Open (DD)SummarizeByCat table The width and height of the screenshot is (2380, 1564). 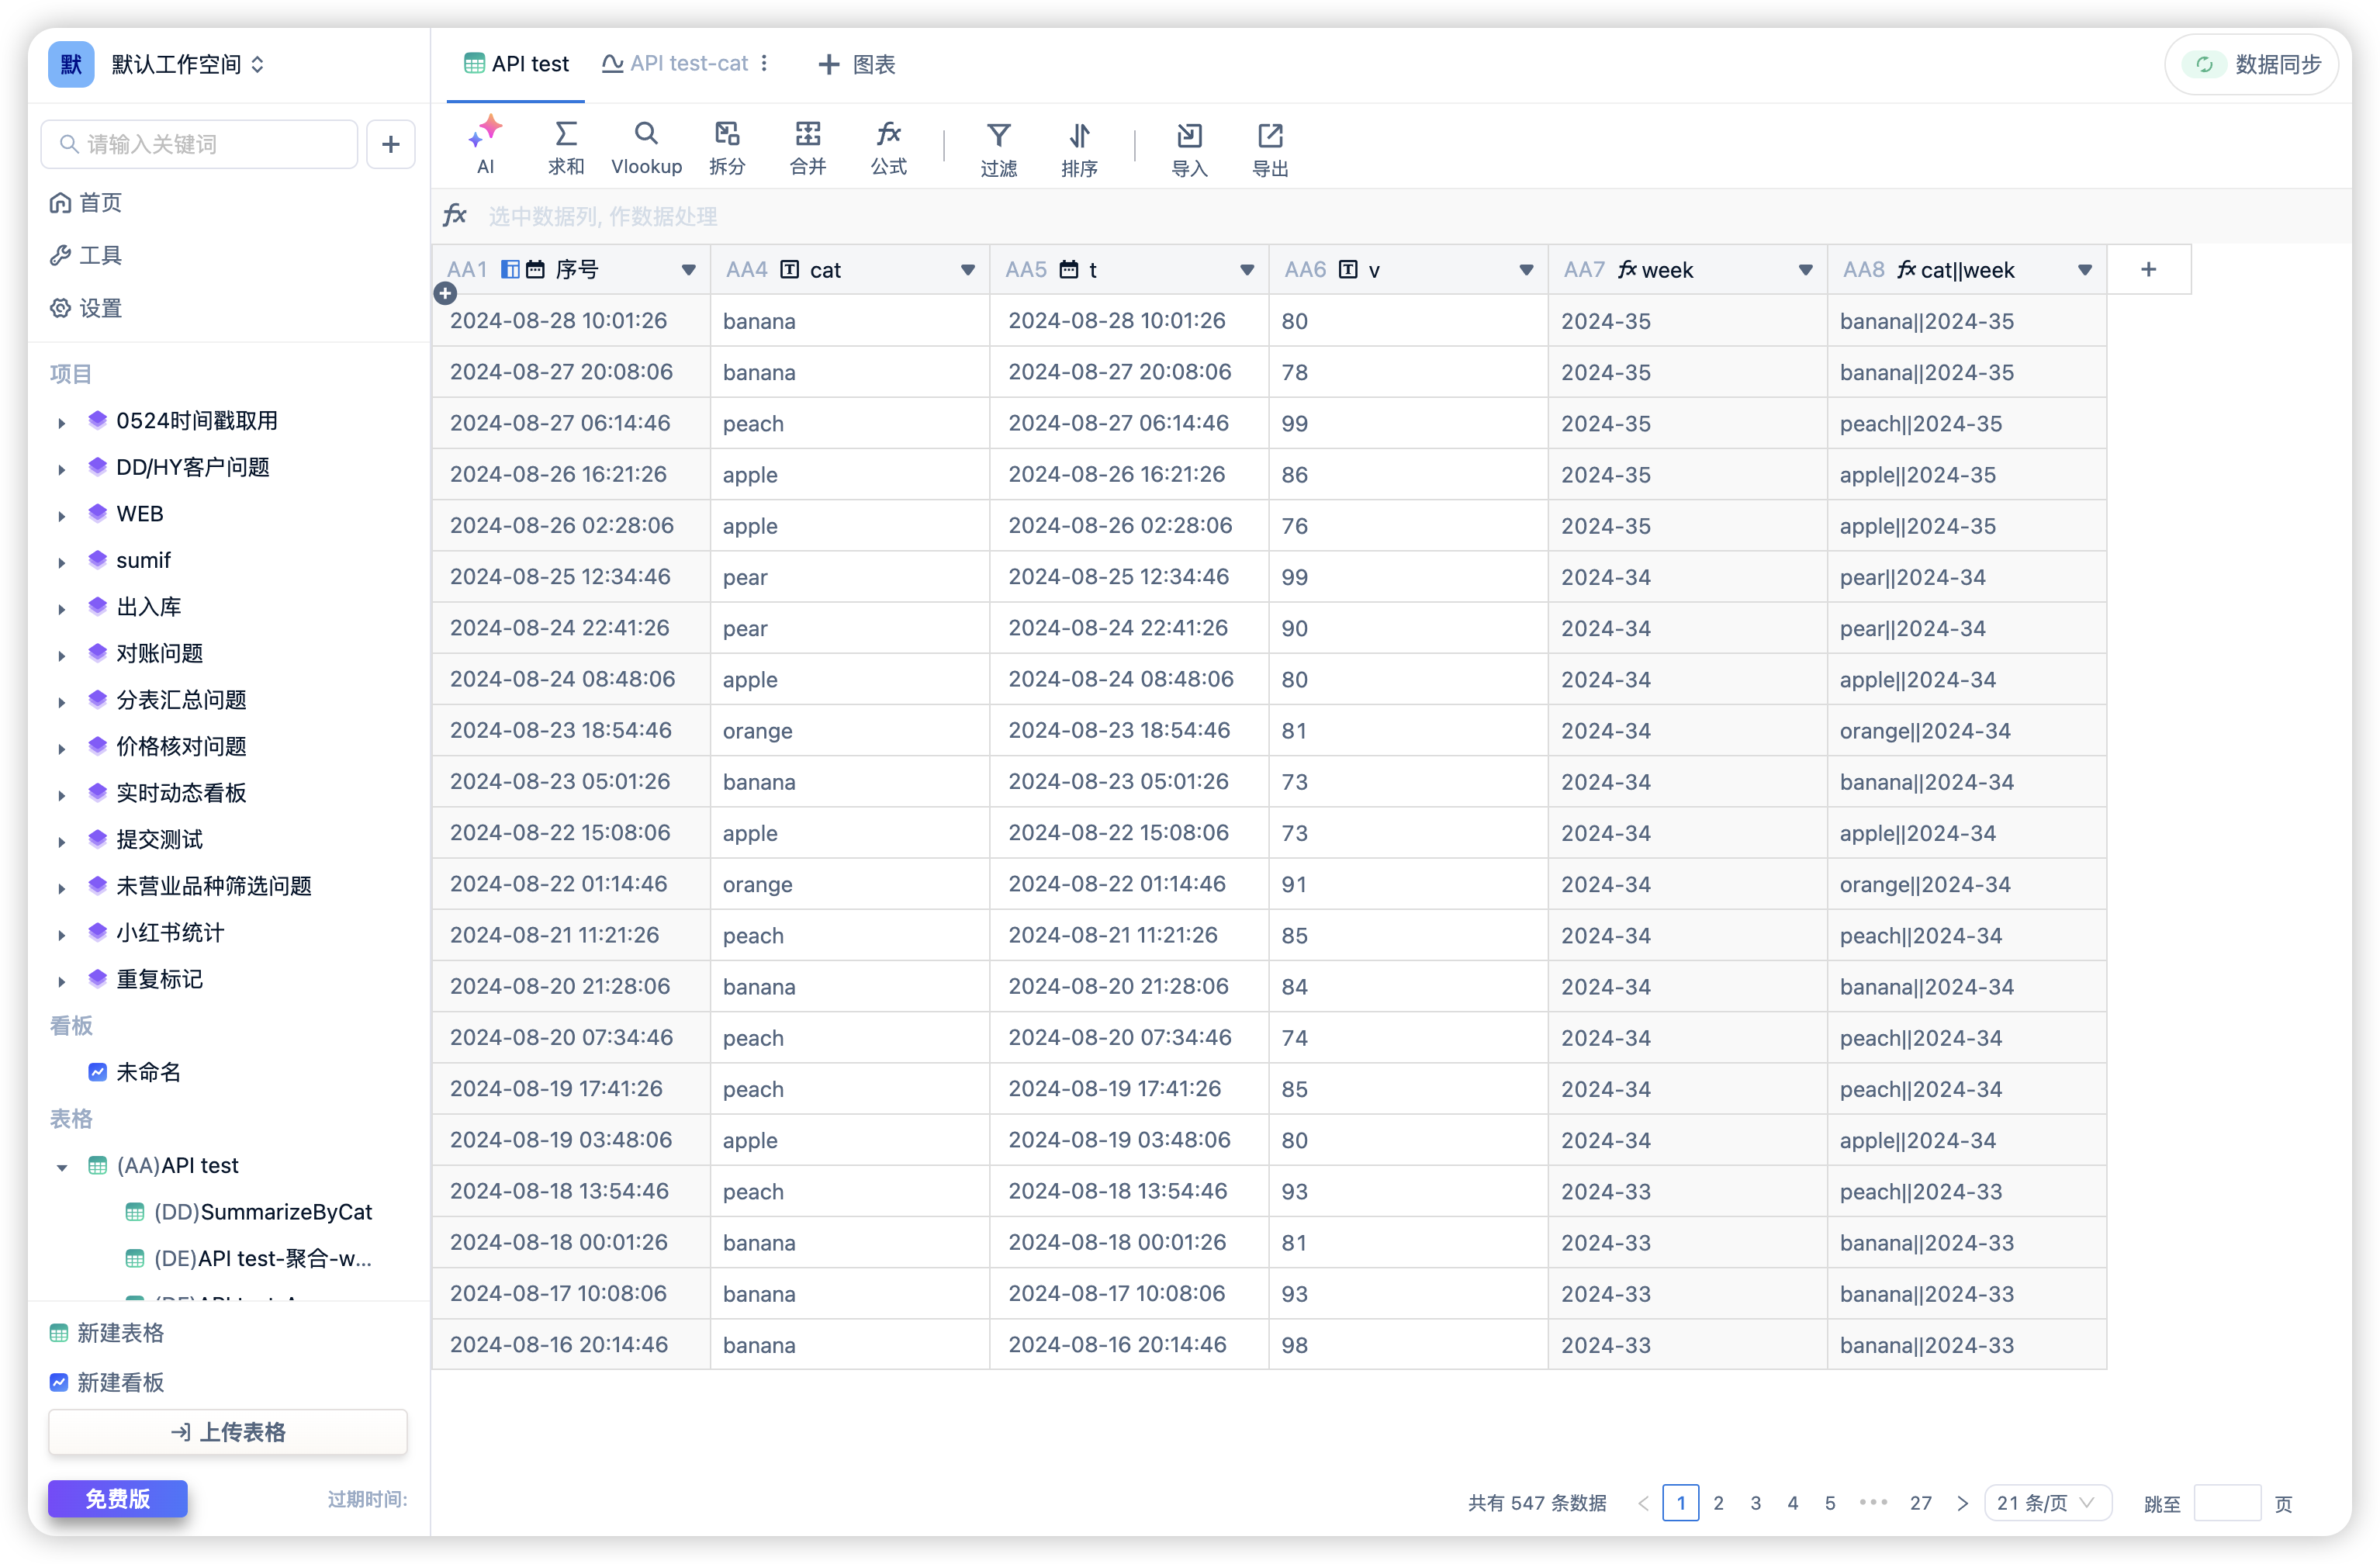(x=249, y=1213)
